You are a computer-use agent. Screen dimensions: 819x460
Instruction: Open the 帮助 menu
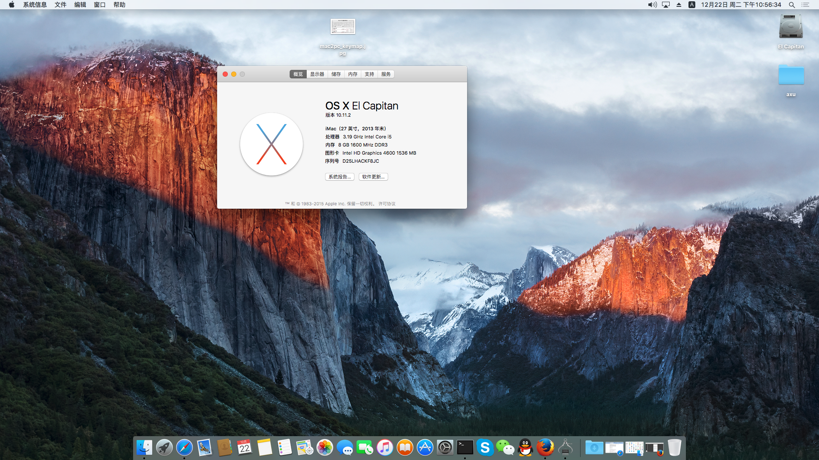pyautogui.click(x=119, y=5)
